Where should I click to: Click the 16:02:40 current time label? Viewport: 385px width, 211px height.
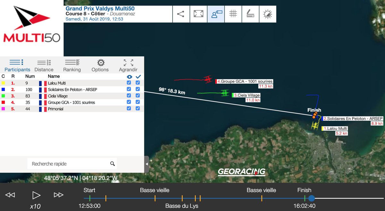click(x=304, y=206)
